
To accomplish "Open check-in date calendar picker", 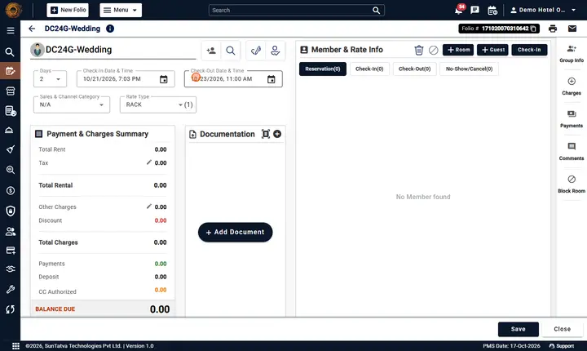I will [x=164, y=79].
